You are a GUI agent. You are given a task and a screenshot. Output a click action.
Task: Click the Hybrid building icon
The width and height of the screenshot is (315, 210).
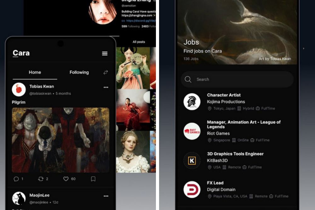239,108
